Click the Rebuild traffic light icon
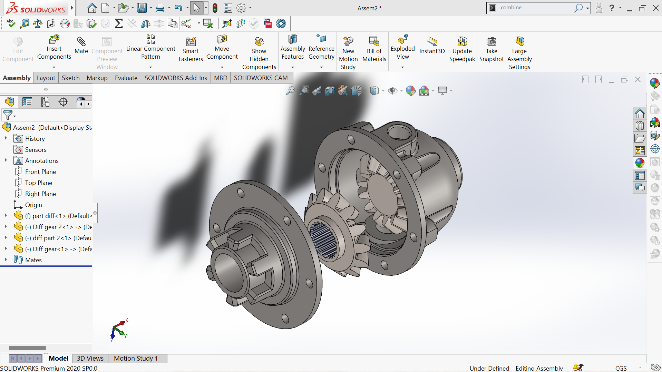662x372 pixels. [x=215, y=8]
